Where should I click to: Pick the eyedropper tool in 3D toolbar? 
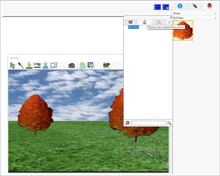tap(21, 66)
